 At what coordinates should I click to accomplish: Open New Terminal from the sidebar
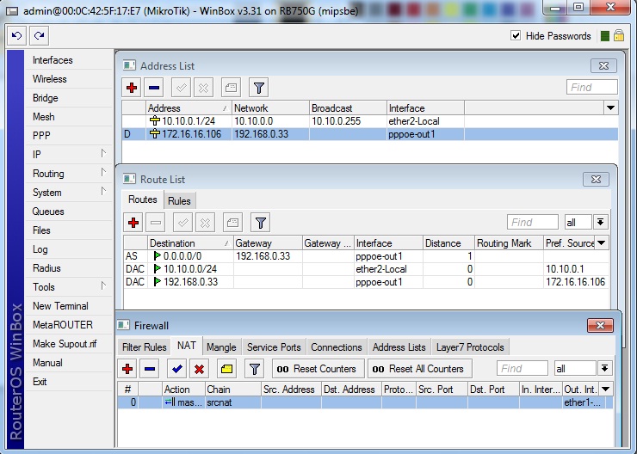tap(68, 306)
